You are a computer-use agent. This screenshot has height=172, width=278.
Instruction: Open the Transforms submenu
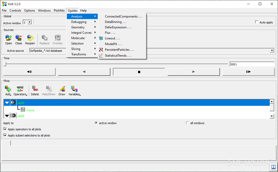[82, 54]
